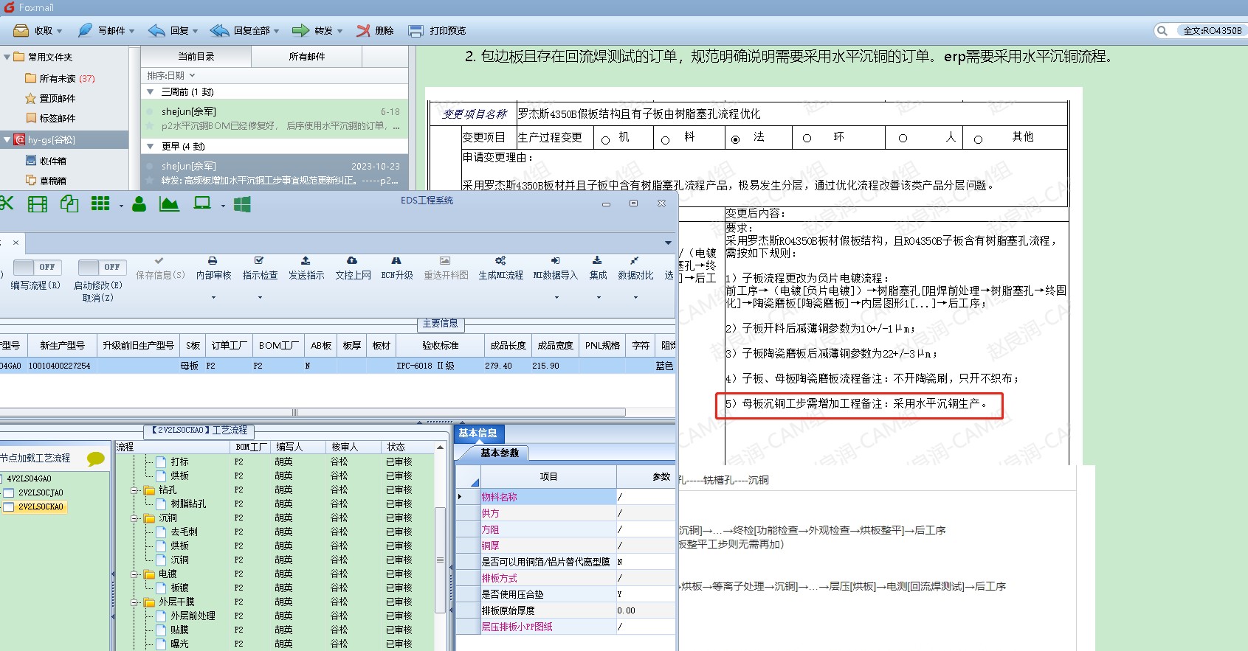Collapse the hy-gs[谷松] account tree
The height and width of the screenshot is (651, 1248).
pos(7,139)
